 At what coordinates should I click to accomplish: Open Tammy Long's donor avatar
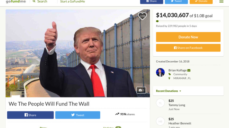click(x=160, y=103)
